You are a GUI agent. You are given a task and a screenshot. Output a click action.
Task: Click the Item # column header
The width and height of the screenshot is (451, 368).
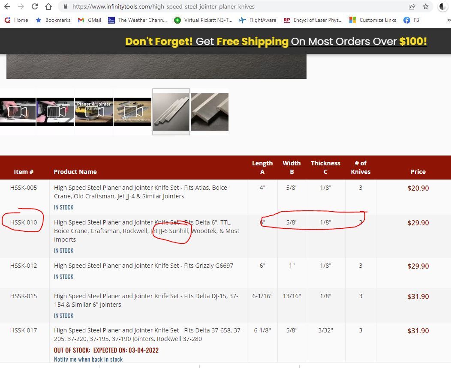tap(24, 172)
